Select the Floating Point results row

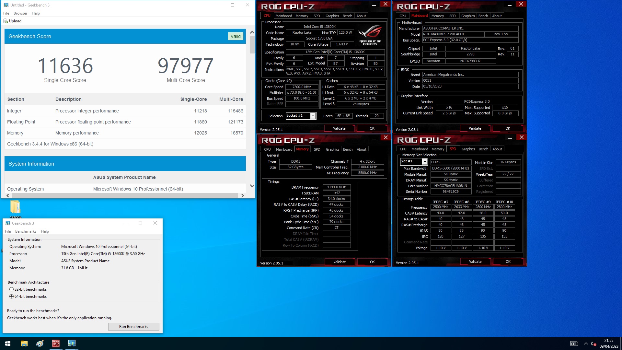coord(125,122)
